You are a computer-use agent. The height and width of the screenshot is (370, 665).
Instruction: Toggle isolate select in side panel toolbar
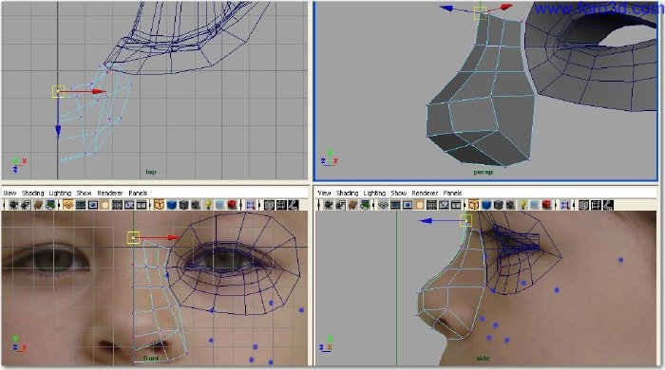point(565,205)
